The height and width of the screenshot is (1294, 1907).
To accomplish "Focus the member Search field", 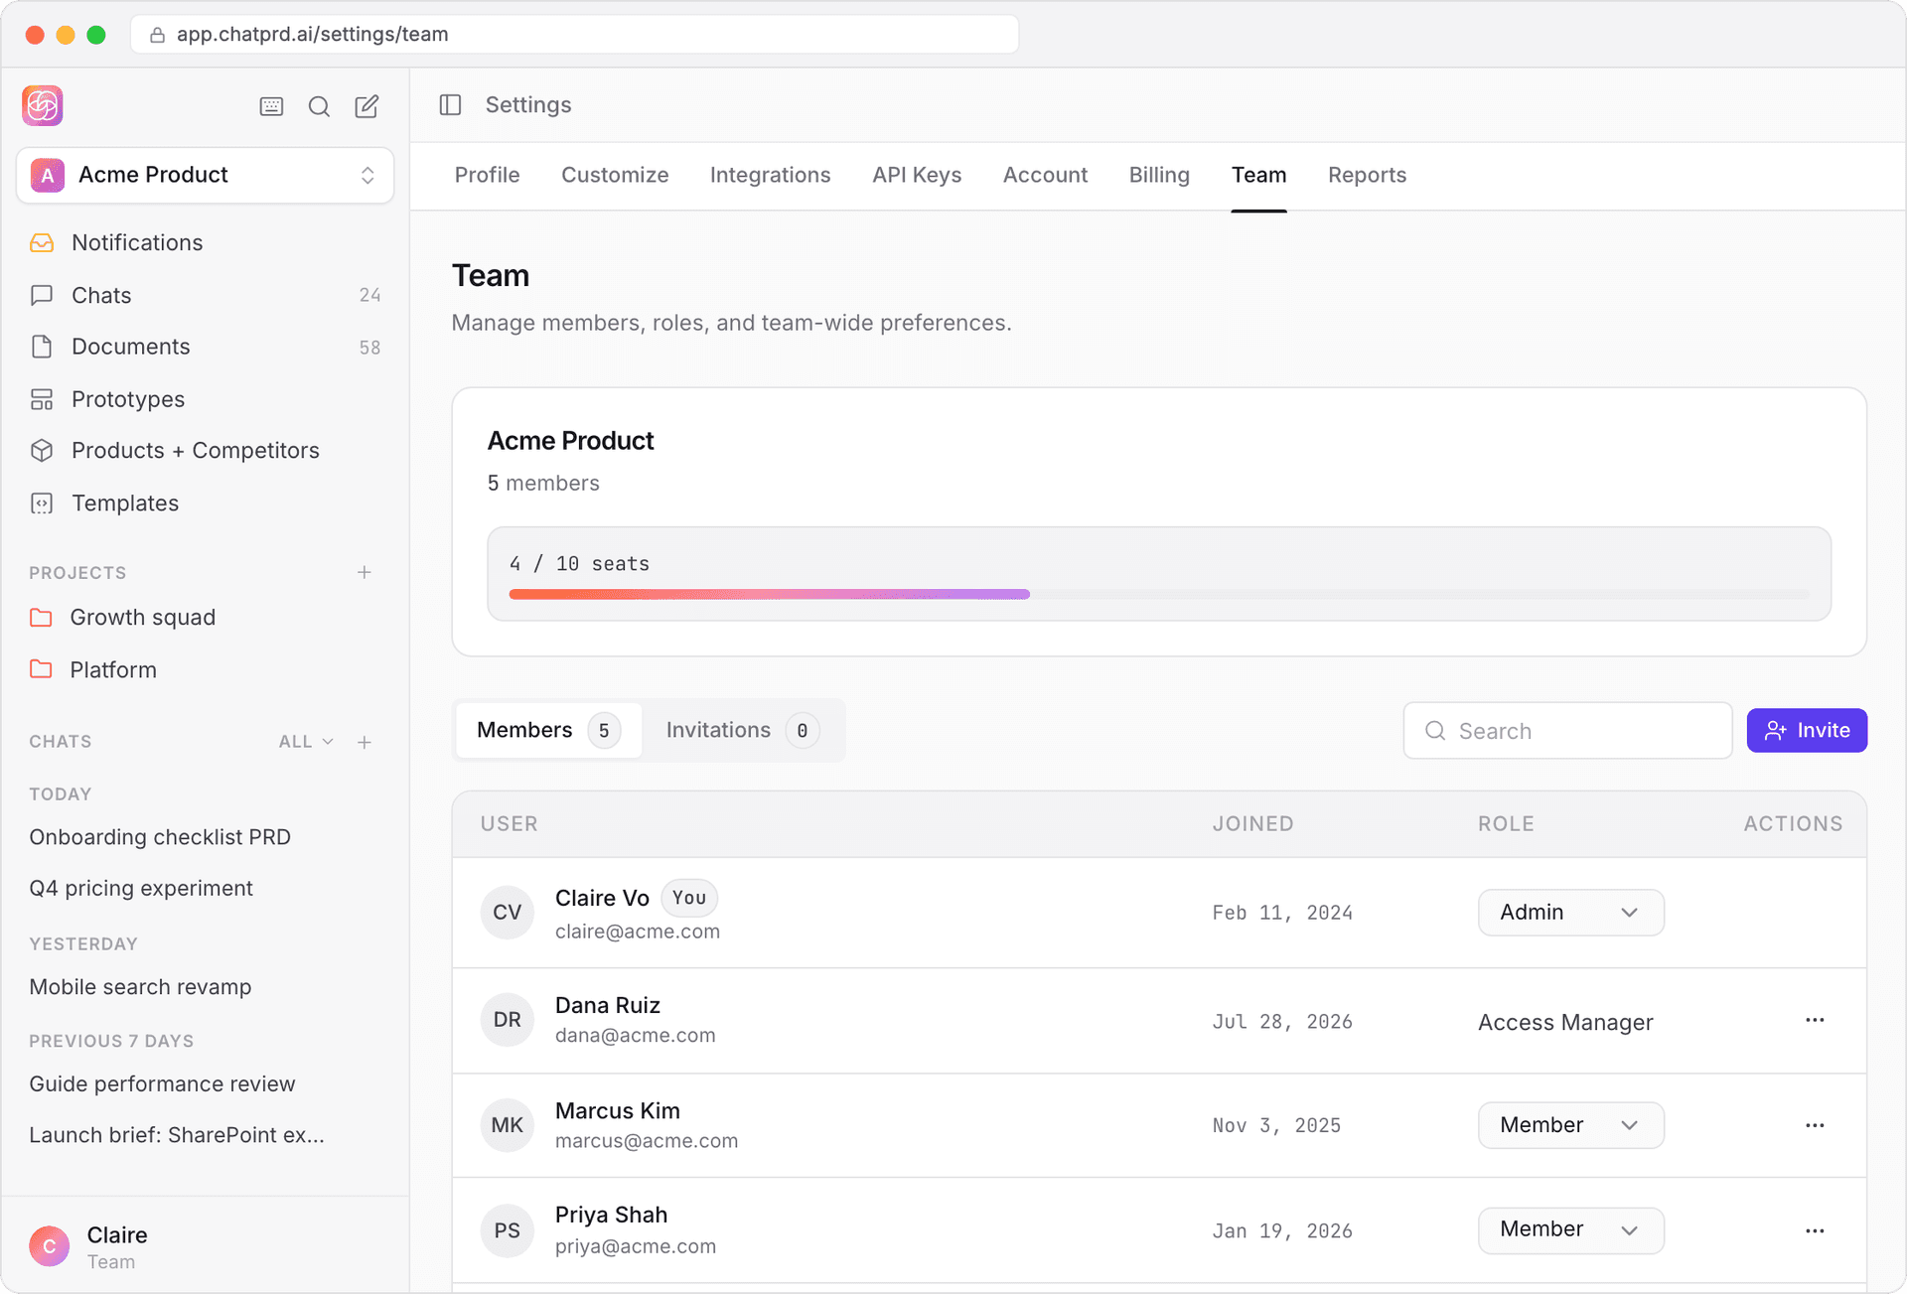I will point(1567,731).
